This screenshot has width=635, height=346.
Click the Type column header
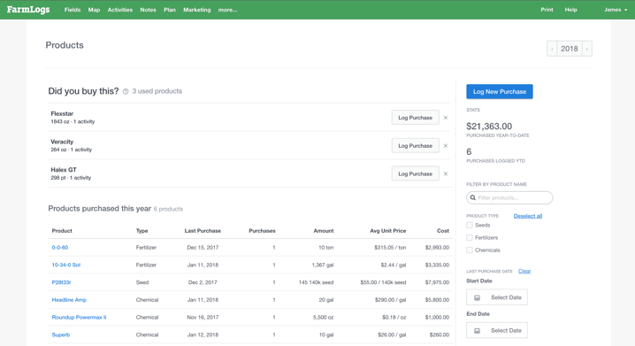tap(142, 231)
